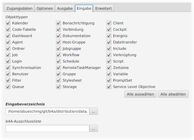This screenshot has width=194, height=140.
Task: Open the Optionen tab
Action: (x=45, y=9)
